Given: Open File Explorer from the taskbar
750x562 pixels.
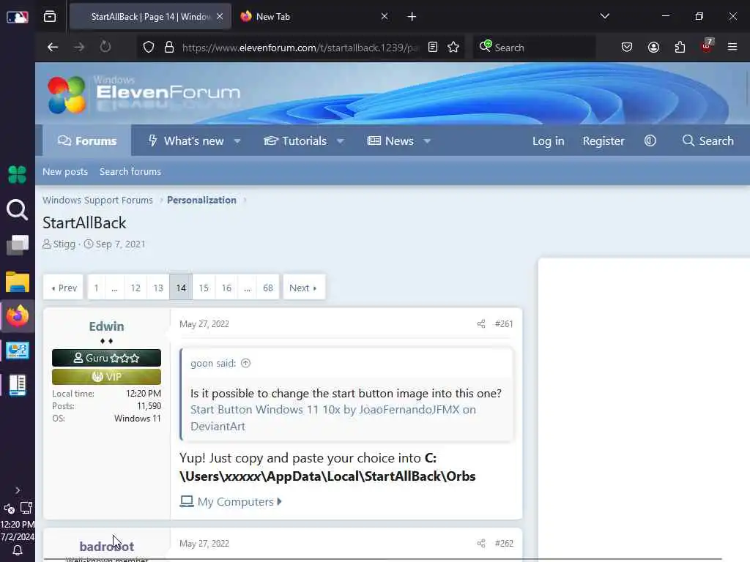Looking at the screenshot, I should point(18,282).
